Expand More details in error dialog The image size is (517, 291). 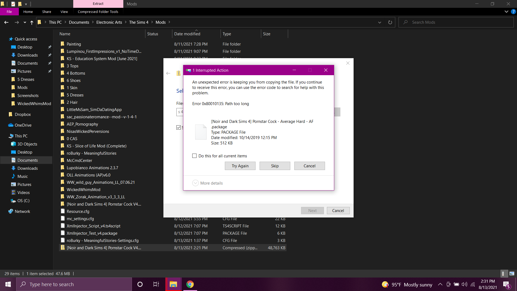(208, 183)
